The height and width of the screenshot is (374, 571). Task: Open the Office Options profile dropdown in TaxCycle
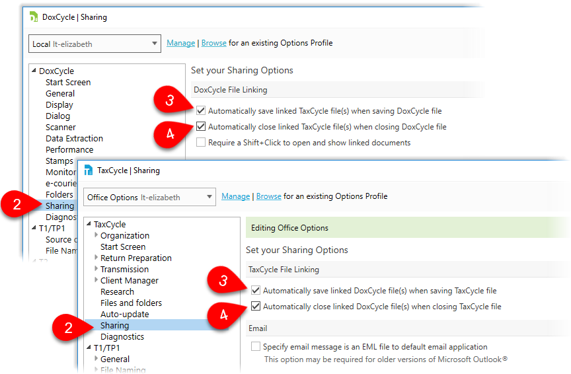coord(149,197)
